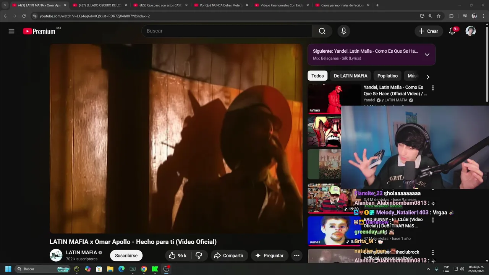
Task: Launch Microsoft Edge from taskbar
Action: 121,269
